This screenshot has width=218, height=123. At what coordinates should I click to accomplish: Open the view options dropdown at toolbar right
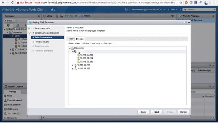(x=173, y=16)
